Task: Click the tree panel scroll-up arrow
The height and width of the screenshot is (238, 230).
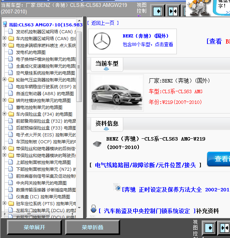Action: pos(79,21)
